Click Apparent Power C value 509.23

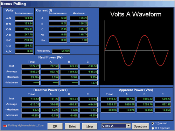click(x=163, y=99)
